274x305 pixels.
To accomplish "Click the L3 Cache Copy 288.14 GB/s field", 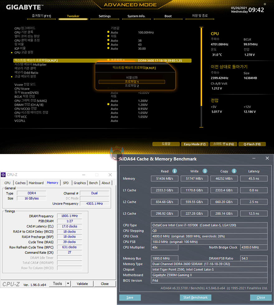I will click(x=224, y=213).
